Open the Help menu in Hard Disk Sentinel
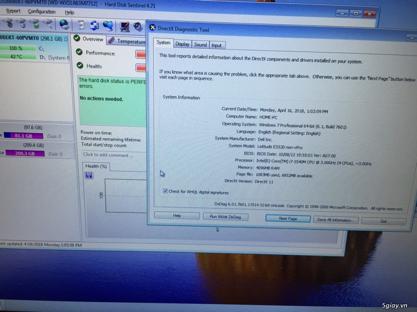The height and width of the screenshot is (312, 417). click(69, 13)
